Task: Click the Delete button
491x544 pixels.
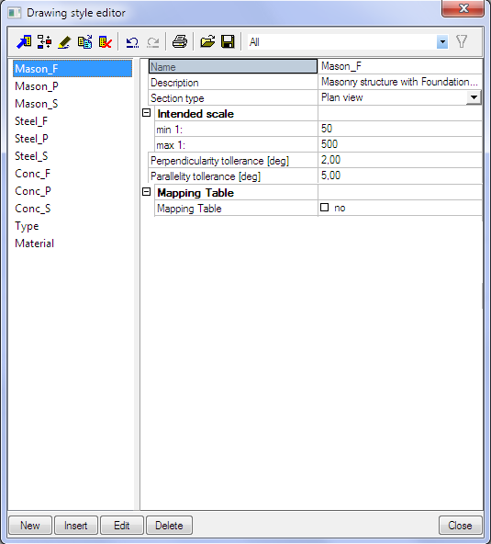Action: click(x=169, y=526)
